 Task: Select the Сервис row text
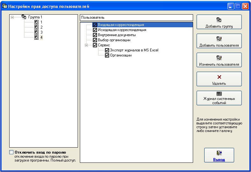tap(104, 45)
